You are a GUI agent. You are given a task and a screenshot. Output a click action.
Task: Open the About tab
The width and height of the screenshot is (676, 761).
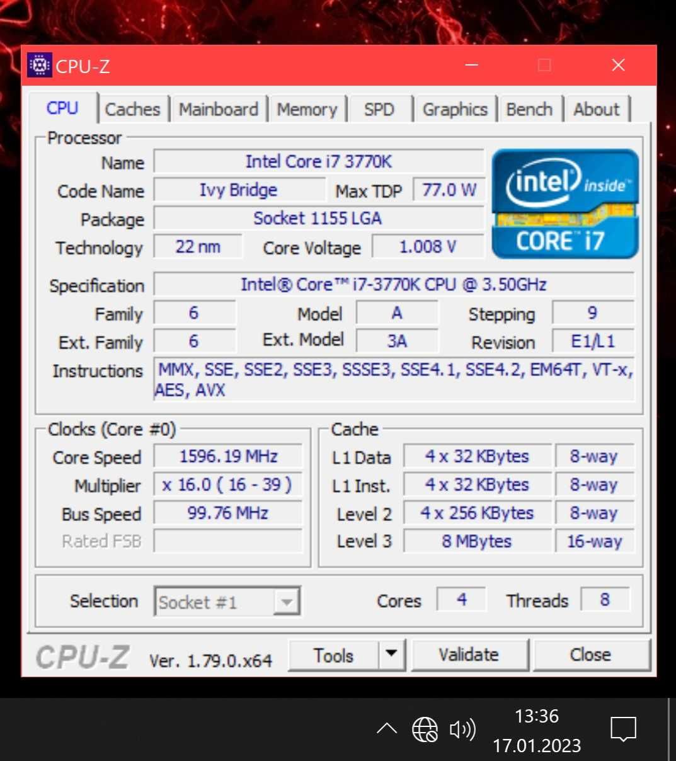[597, 109]
